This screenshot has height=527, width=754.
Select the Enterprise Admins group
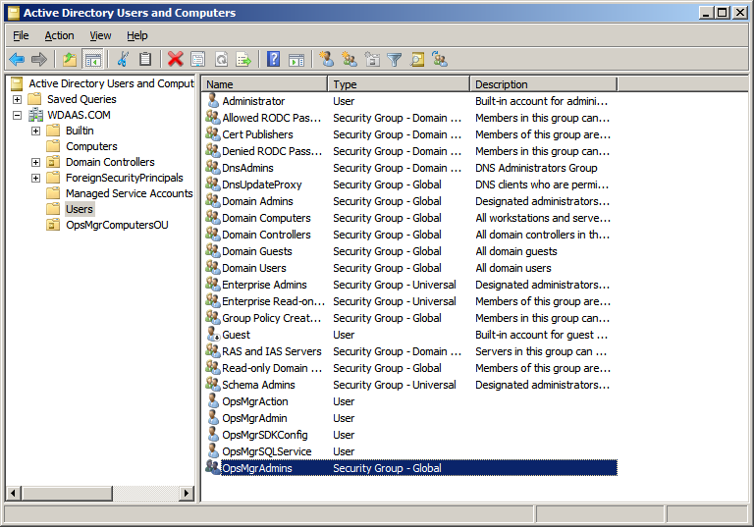(x=264, y=285)
